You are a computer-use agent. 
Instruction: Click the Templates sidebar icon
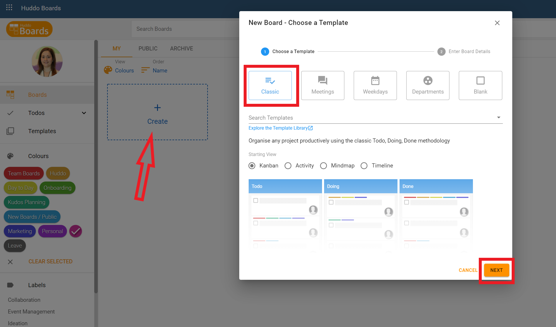10,131
